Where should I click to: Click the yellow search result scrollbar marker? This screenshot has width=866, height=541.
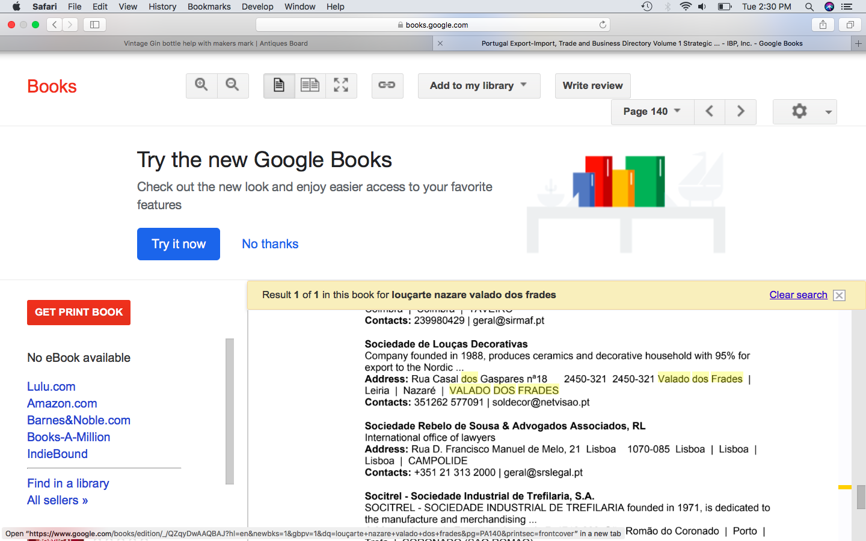(x=845, y=487)
